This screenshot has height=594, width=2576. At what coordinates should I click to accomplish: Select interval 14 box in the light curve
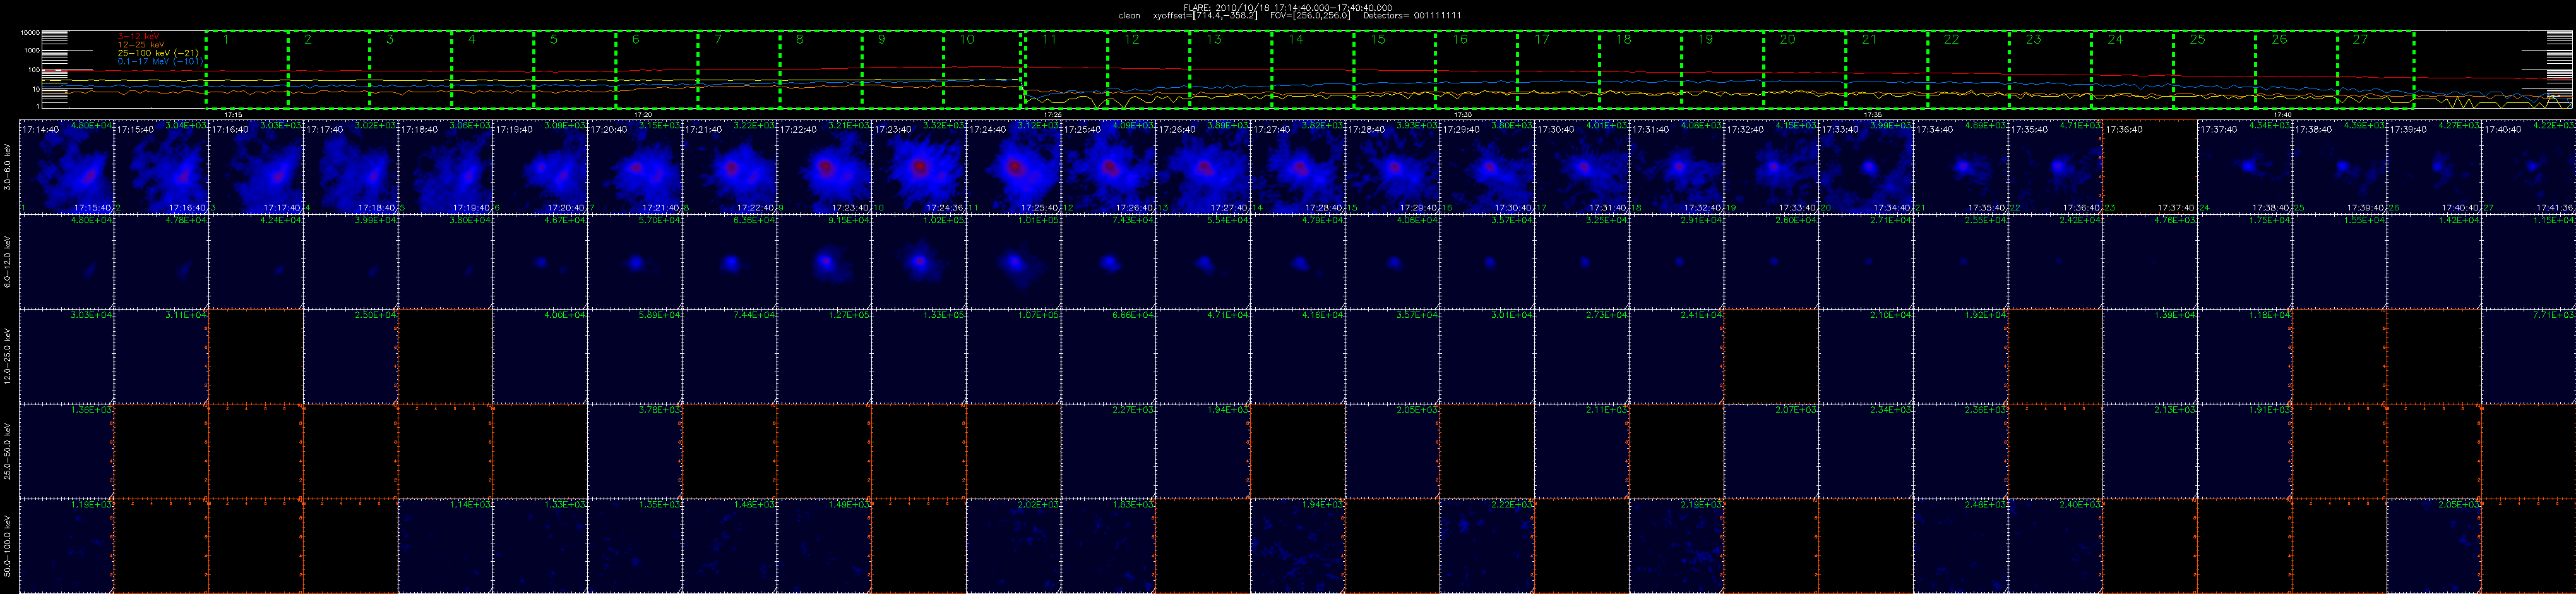pos(1313,69)
